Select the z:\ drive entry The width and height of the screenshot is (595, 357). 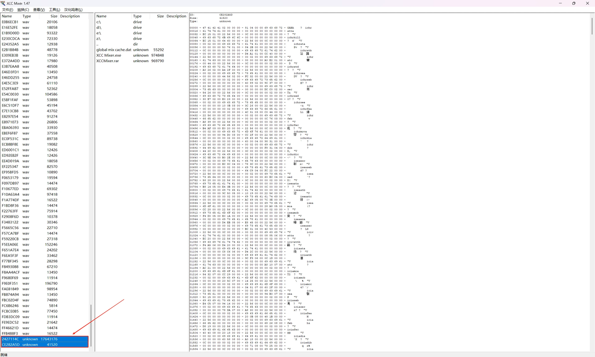[x=130, y=39]
